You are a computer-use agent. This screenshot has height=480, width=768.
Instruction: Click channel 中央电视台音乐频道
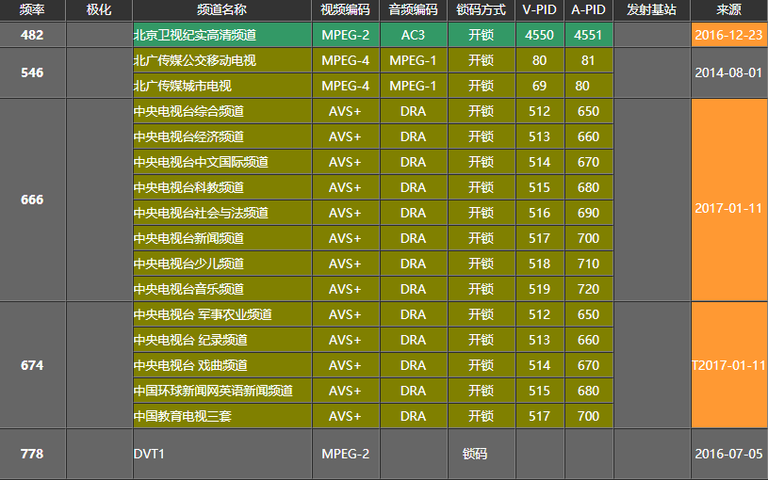point(222,289)
